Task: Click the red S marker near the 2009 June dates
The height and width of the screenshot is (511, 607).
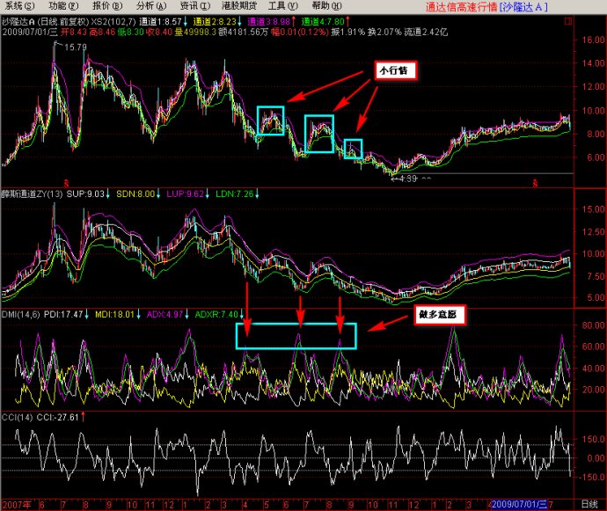Action: pyautogui.click(x=535, y=183)
